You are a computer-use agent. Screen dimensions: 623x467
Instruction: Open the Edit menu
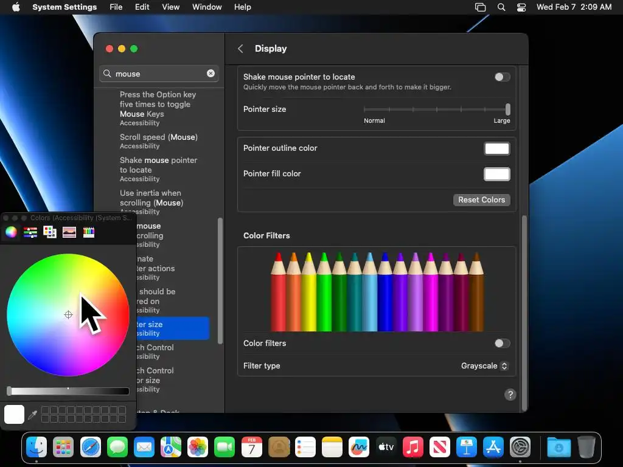click(x=142, y=7)
